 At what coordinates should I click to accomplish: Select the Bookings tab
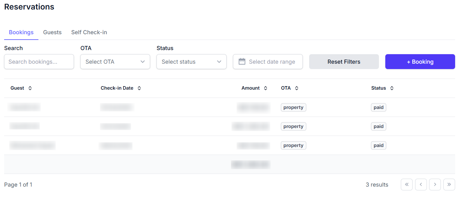pyautogui.click(x=21, y=32)
